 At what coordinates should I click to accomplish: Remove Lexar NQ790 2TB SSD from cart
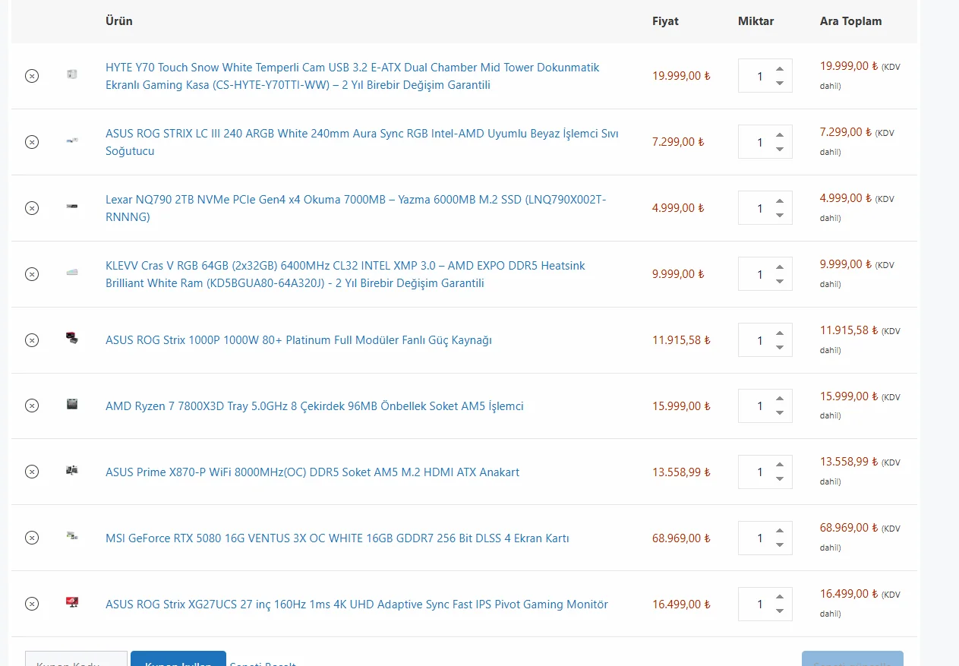(32, 208)
